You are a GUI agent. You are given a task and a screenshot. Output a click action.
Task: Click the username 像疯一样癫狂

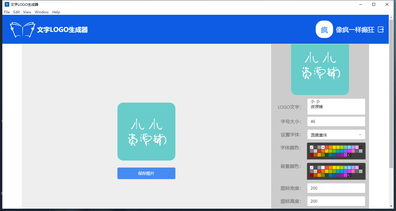tap(355, 30)
